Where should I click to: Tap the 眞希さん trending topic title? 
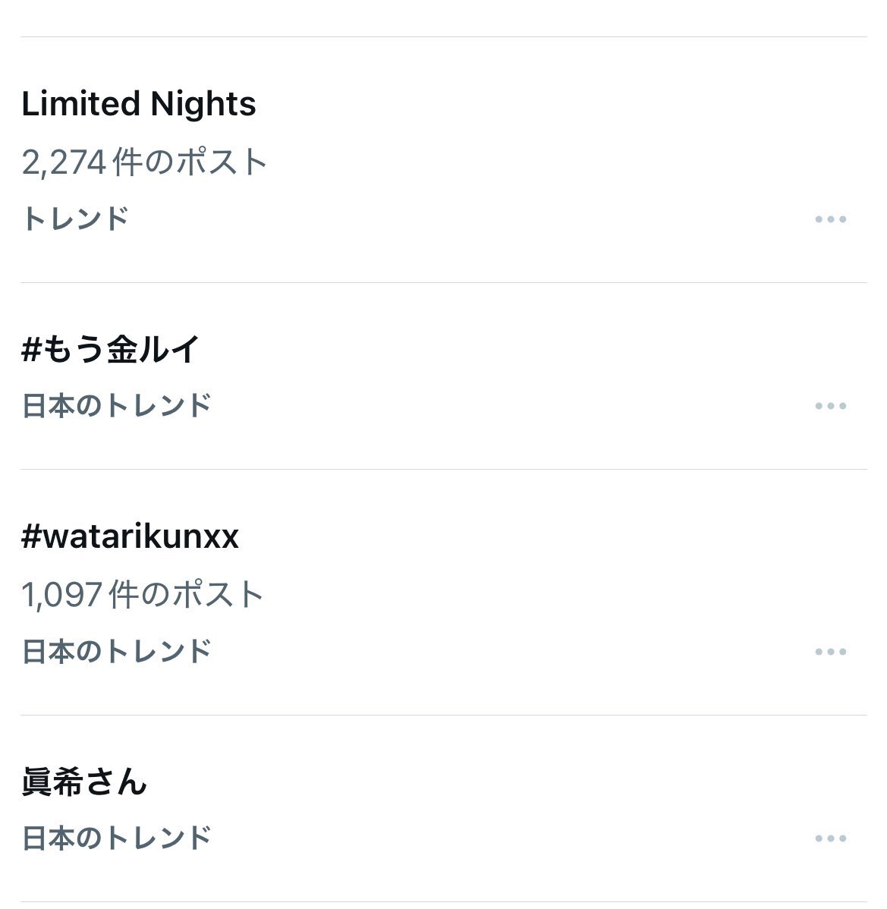tap(84, 782)
